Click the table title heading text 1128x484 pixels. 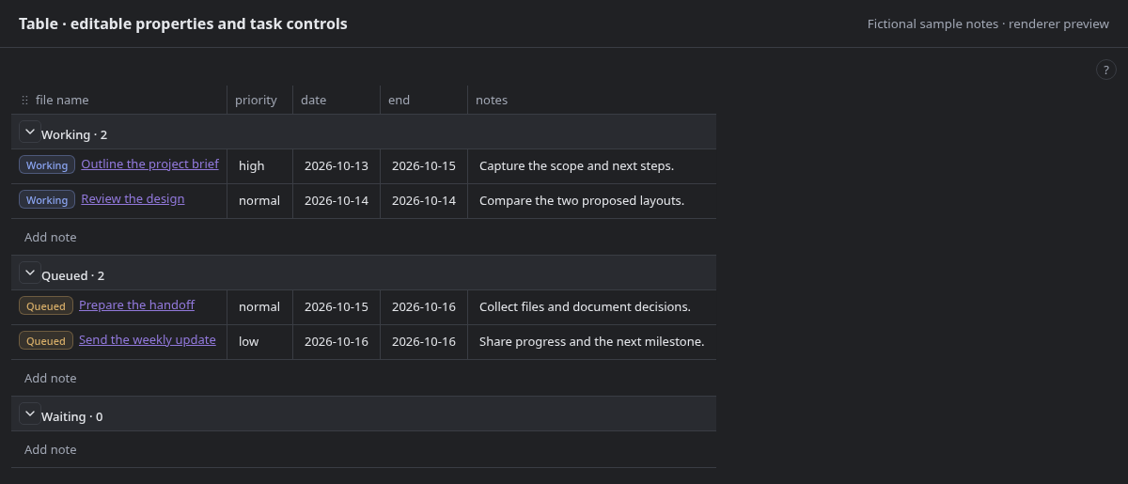pos(183,23)
